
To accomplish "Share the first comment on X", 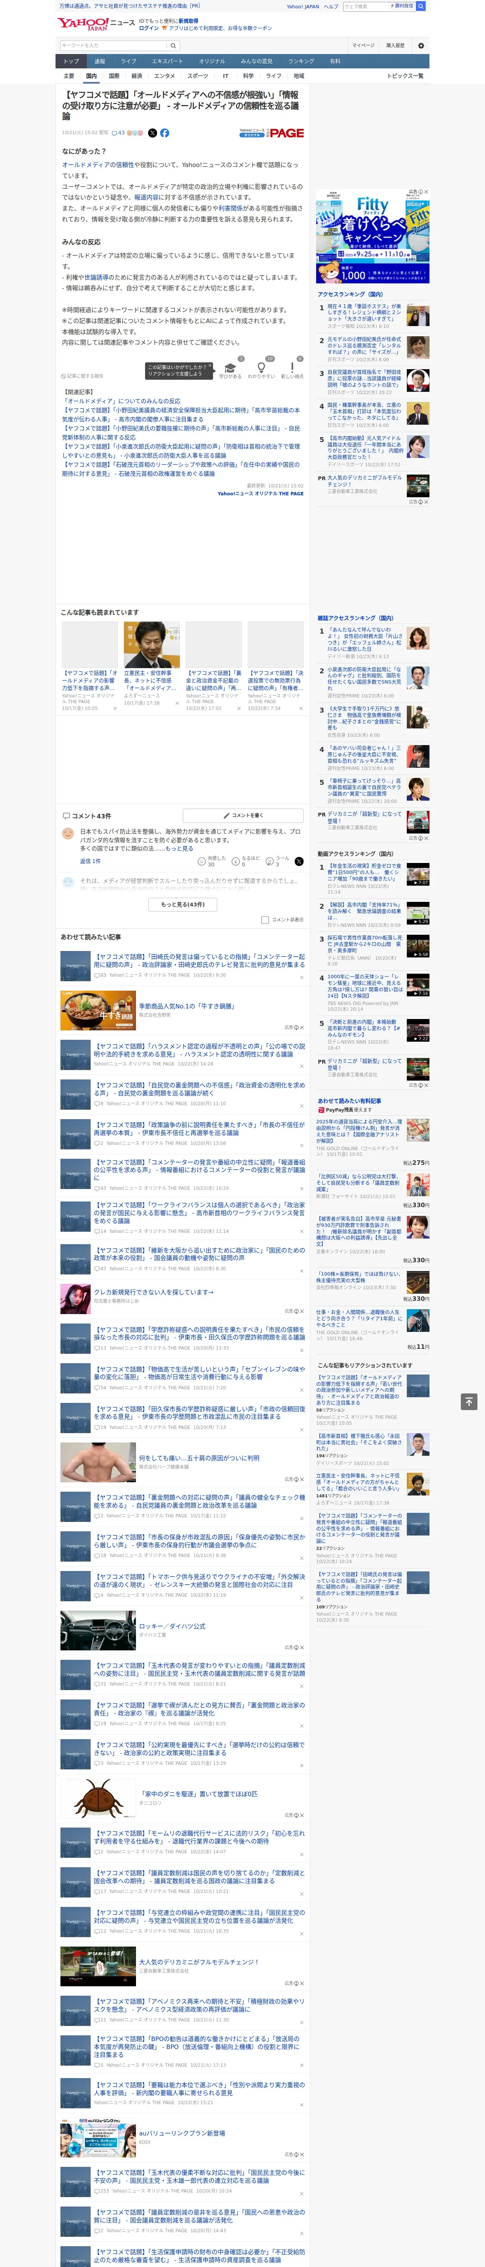I will coord(298,861).
